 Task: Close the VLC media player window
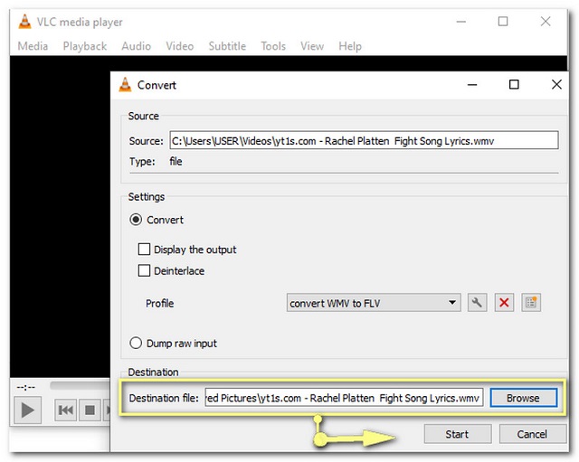point(546,22)
